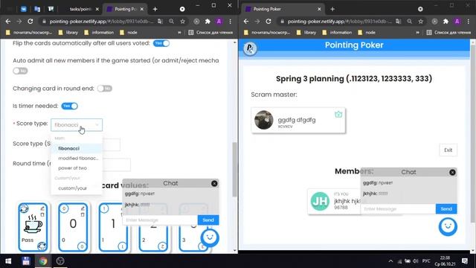Image resolution: width=476 pixels, height=268 pixels.
Task: Click Send in the left window chat
Action: pos(208,220)
